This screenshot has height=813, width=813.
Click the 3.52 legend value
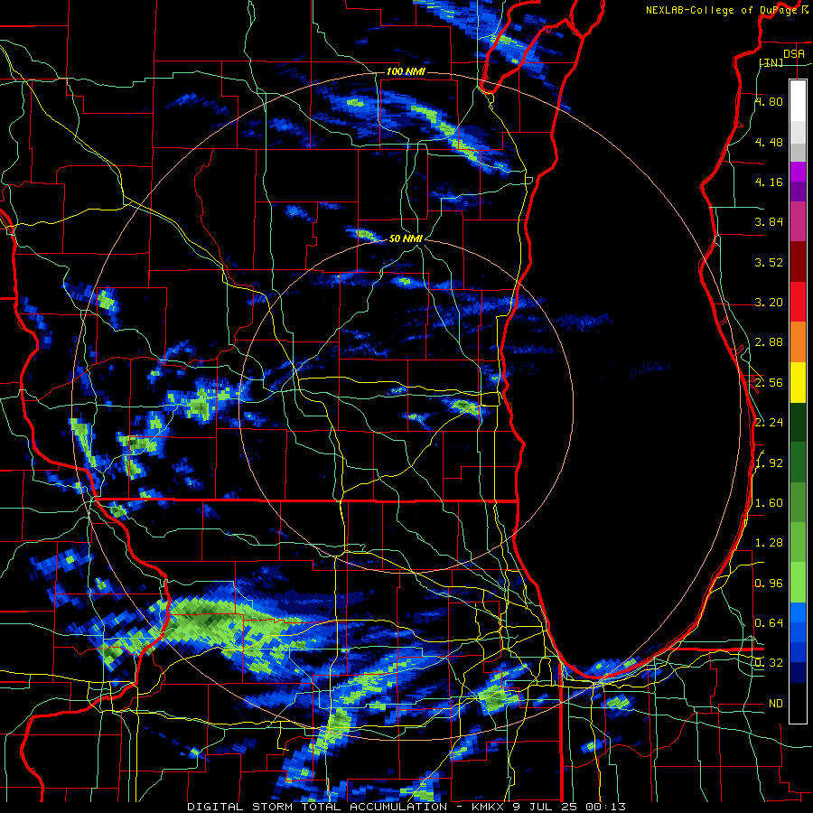(x=769, y=262)
